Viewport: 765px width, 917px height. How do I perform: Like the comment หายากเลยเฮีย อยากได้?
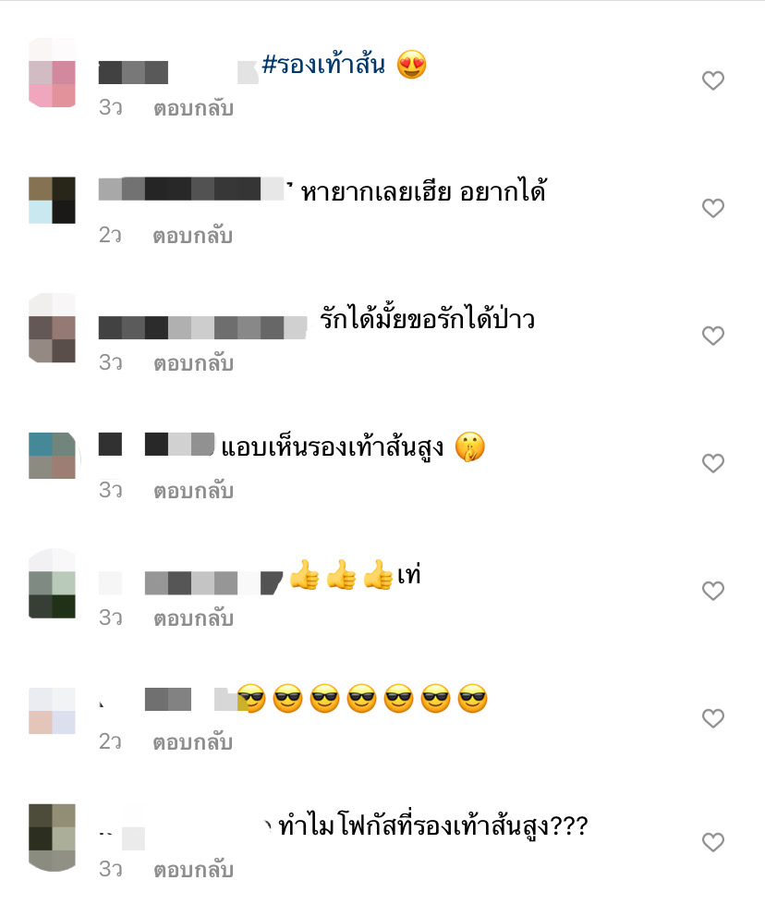click(x=713, y=208)
